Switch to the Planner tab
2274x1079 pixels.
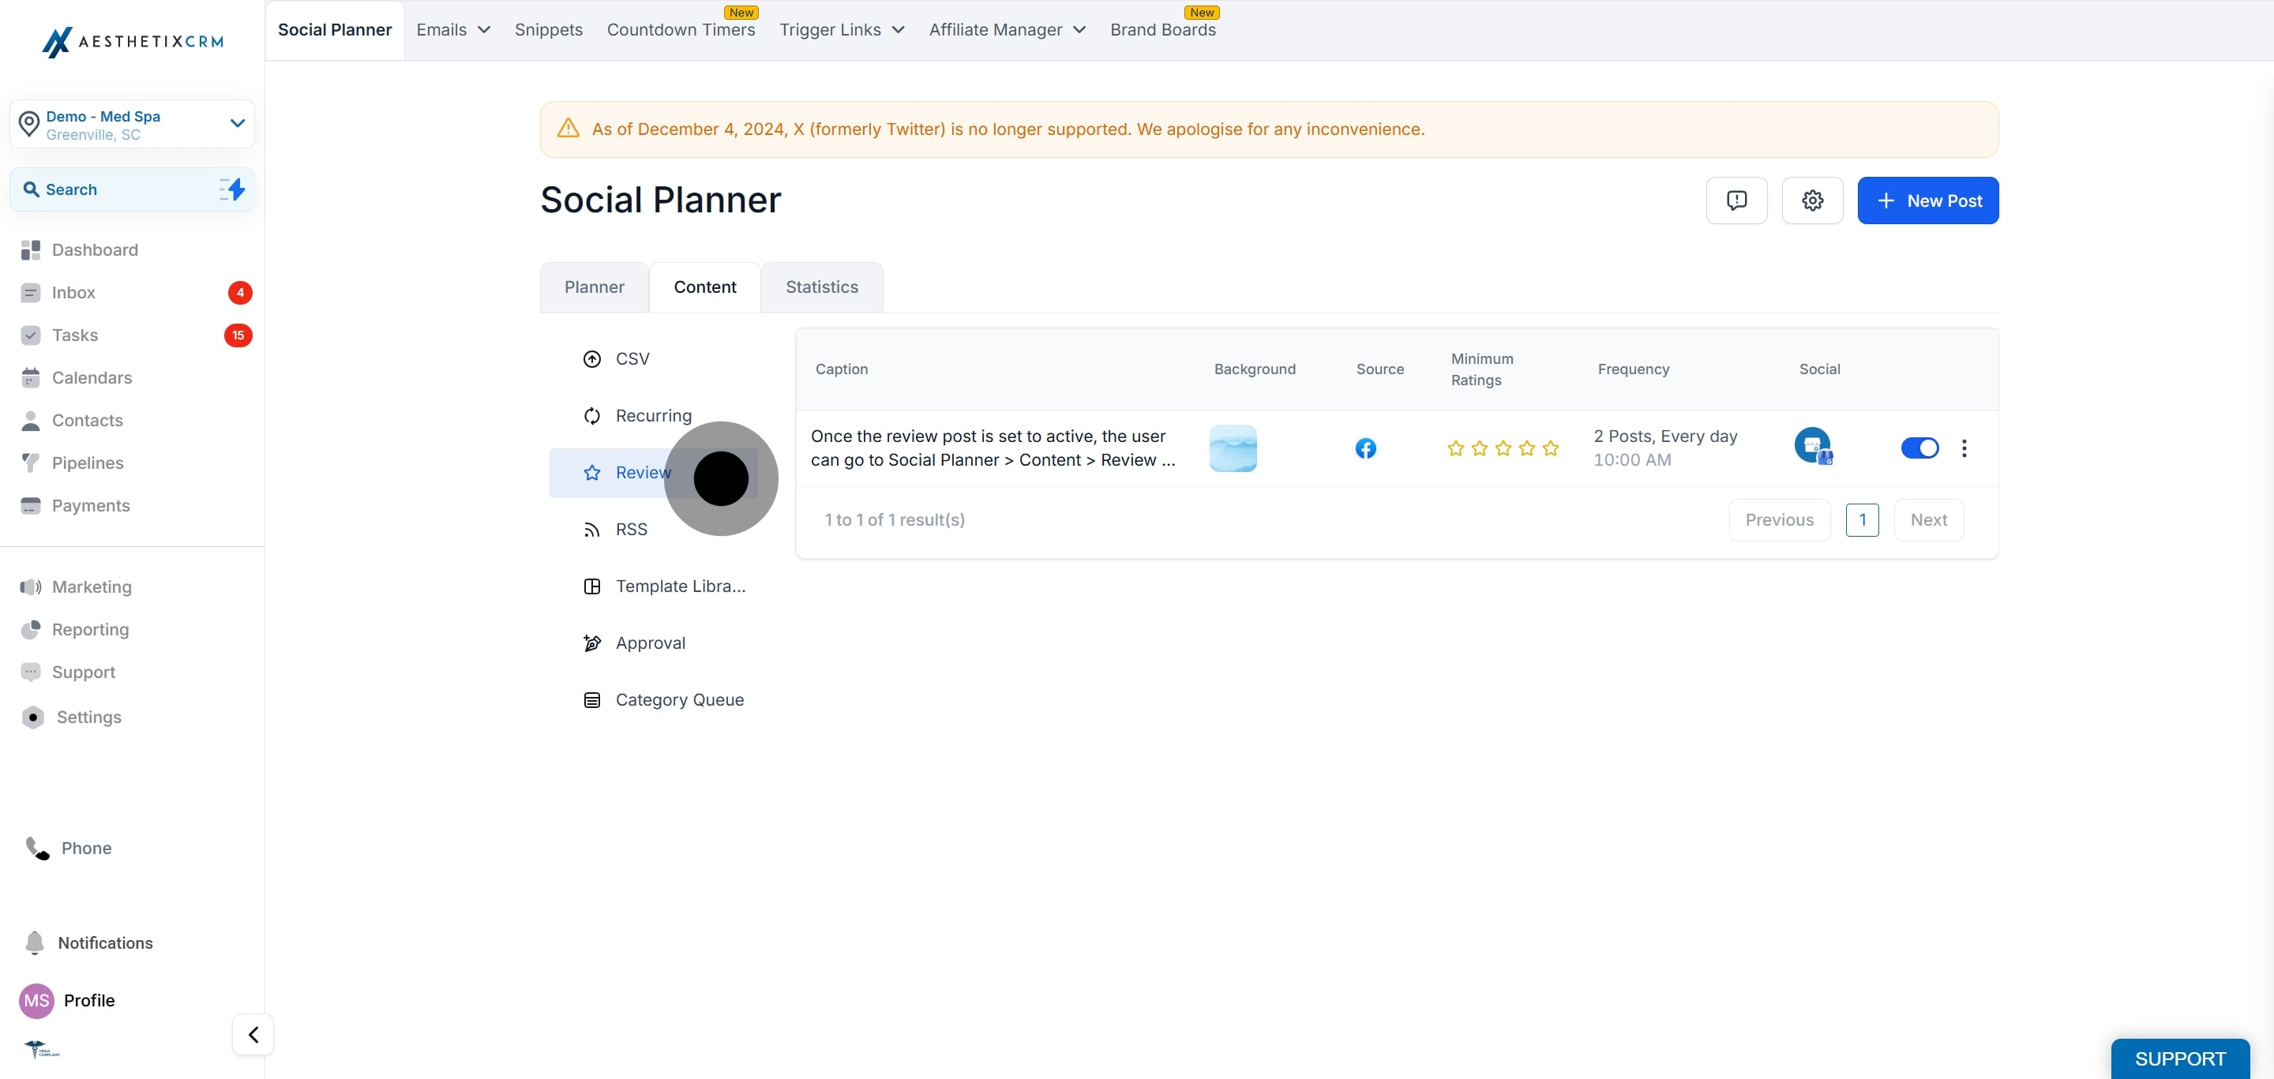coord(594,287)
